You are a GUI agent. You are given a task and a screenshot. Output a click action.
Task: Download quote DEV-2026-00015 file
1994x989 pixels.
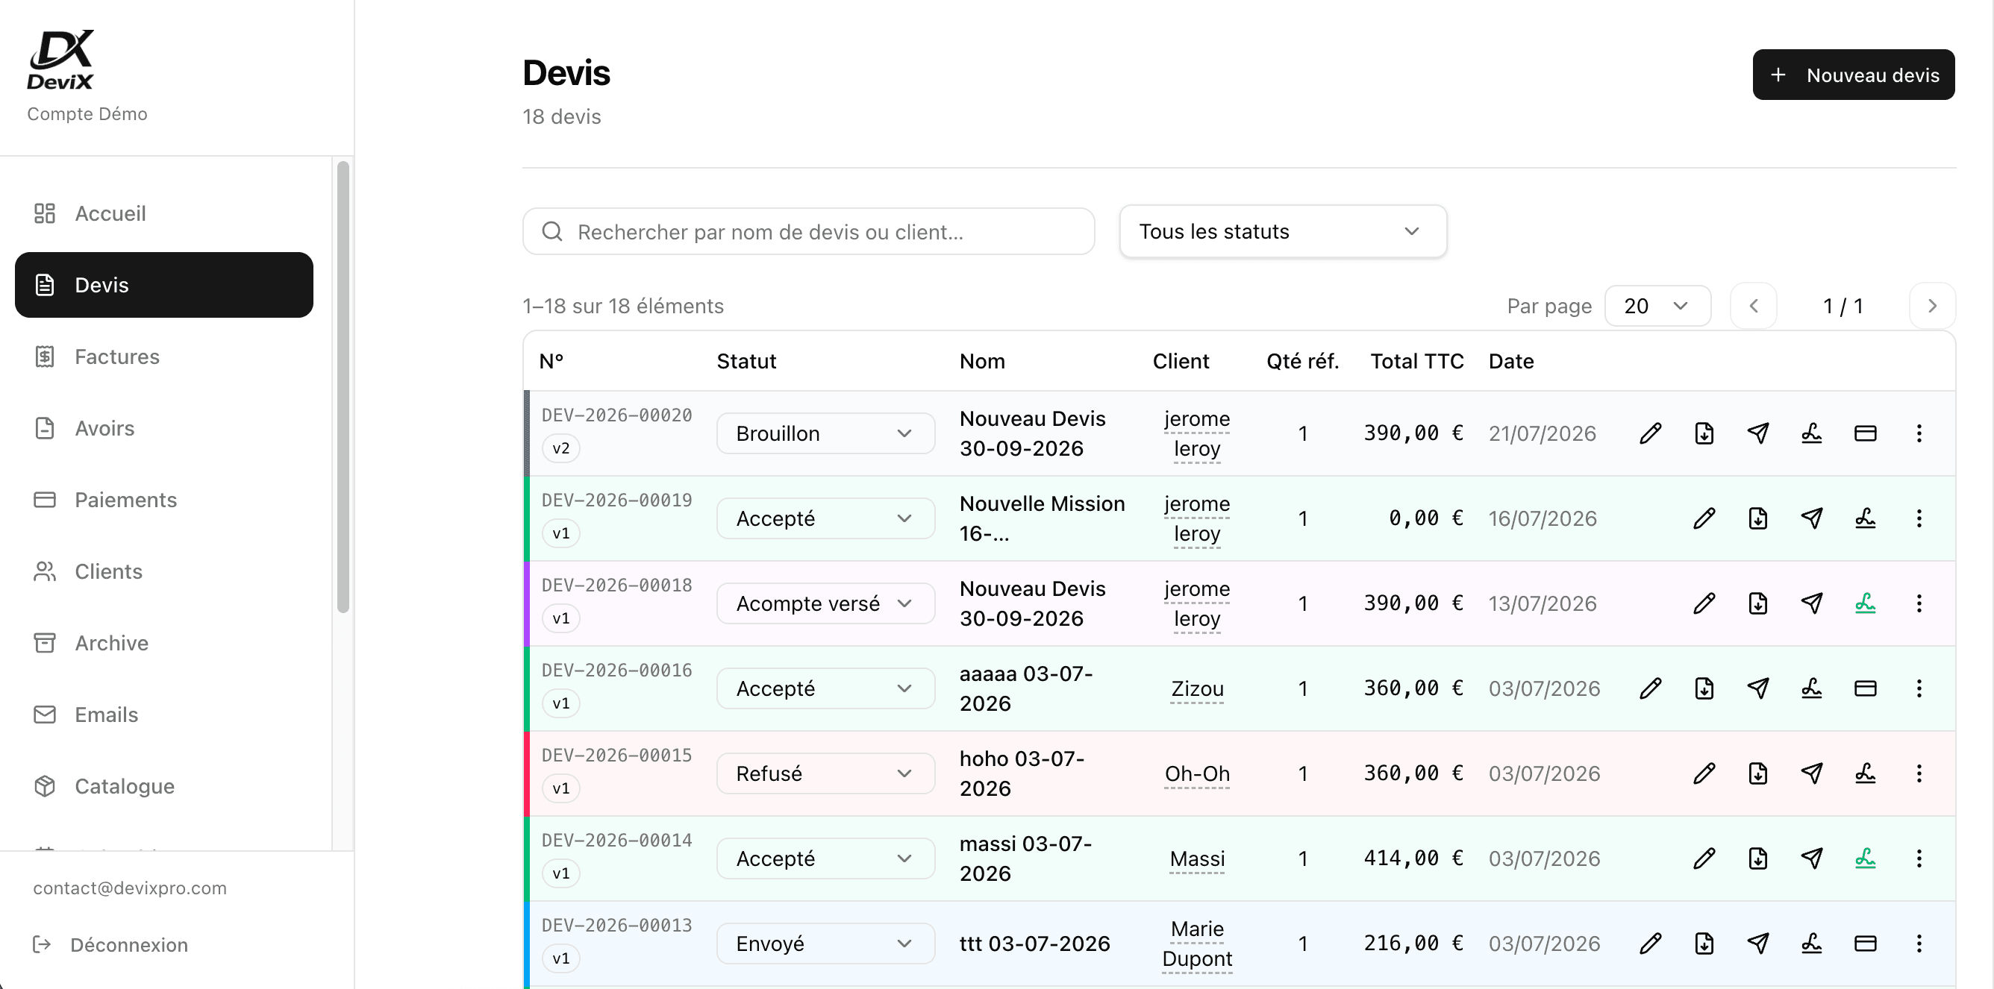1758,774
